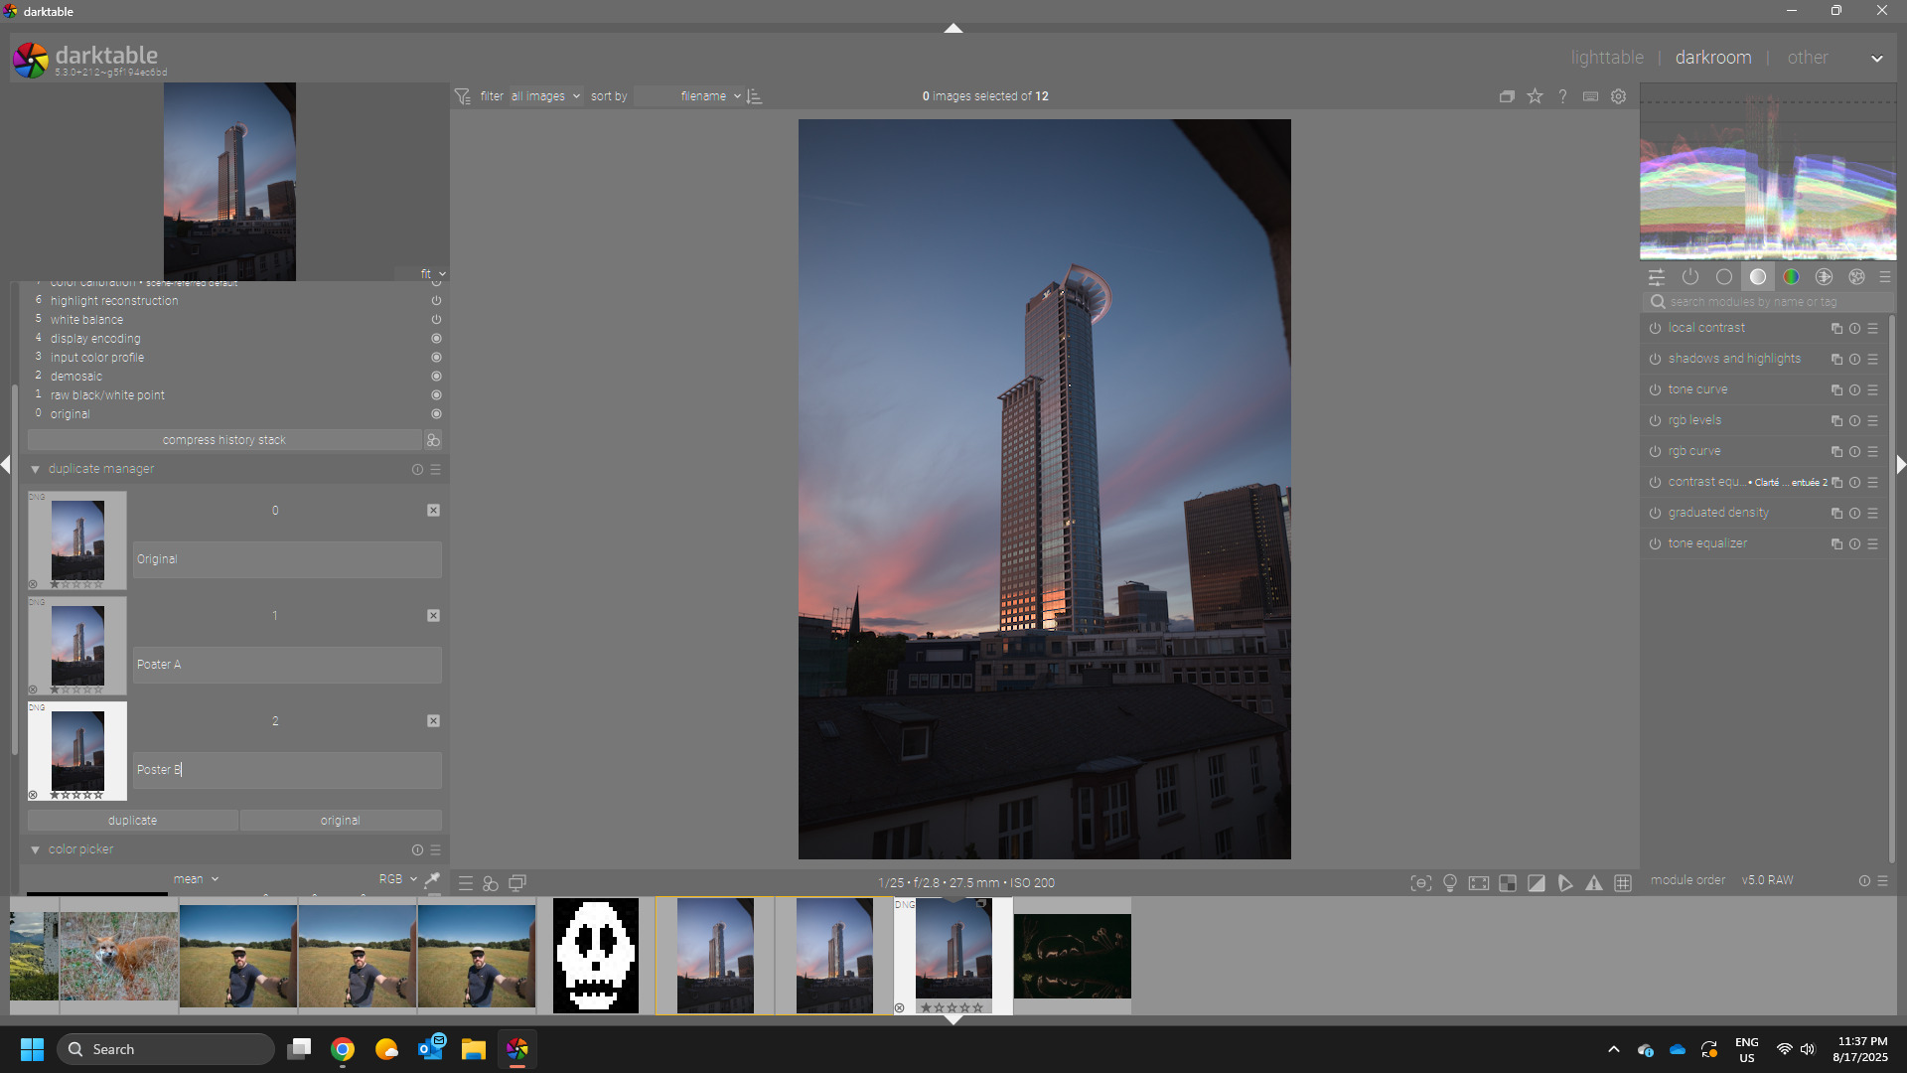The width and height of the screenshot is (1907, 1073).
Task: Click the color picker eyedropper icon
Action: (x=432, y=879)
